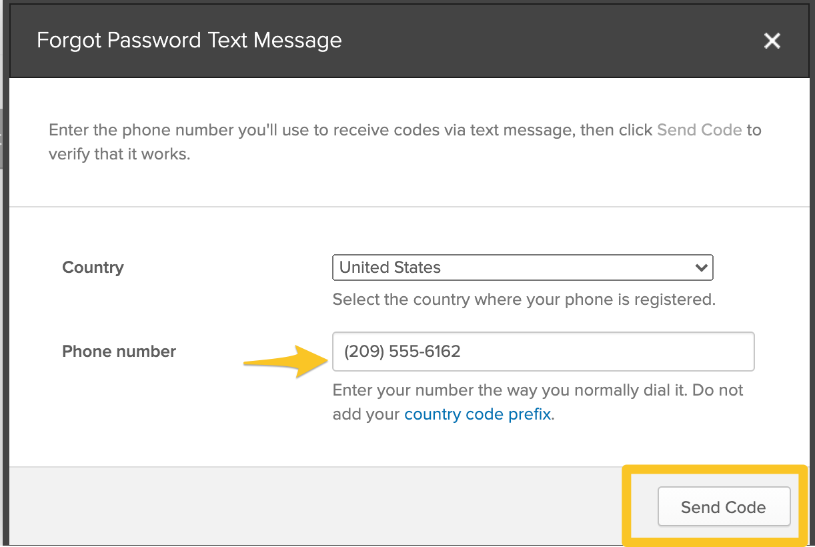The width and height of the screenshot is (815, 547).
Task: Click the chevron arrow on Country selector
Action: pos(701,267)
